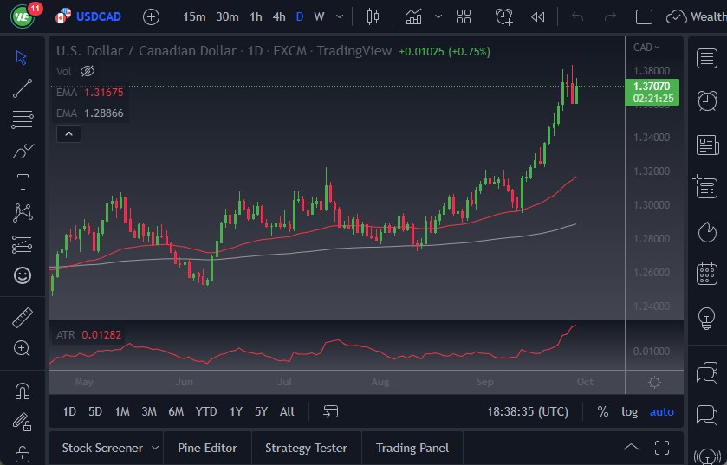
Task: Click the USDCAD symbol search field
Action: [x=99, y=16]
